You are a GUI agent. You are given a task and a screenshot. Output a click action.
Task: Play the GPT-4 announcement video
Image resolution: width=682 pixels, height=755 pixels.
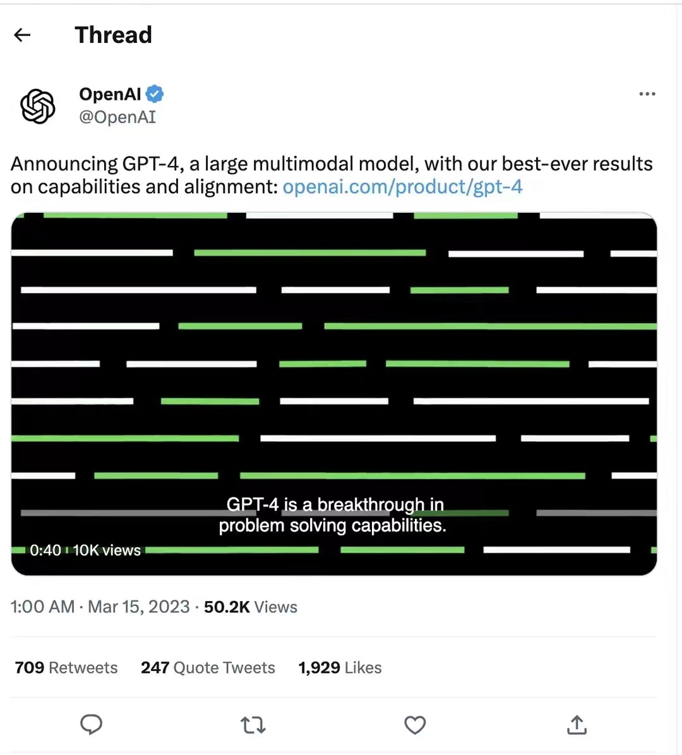(x=334, y=393)
